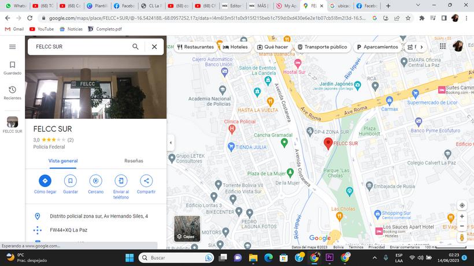The height and width of the screenshot is (266, 474).
Task: Select the Qué hacer chip
Action: pos(272,47)
